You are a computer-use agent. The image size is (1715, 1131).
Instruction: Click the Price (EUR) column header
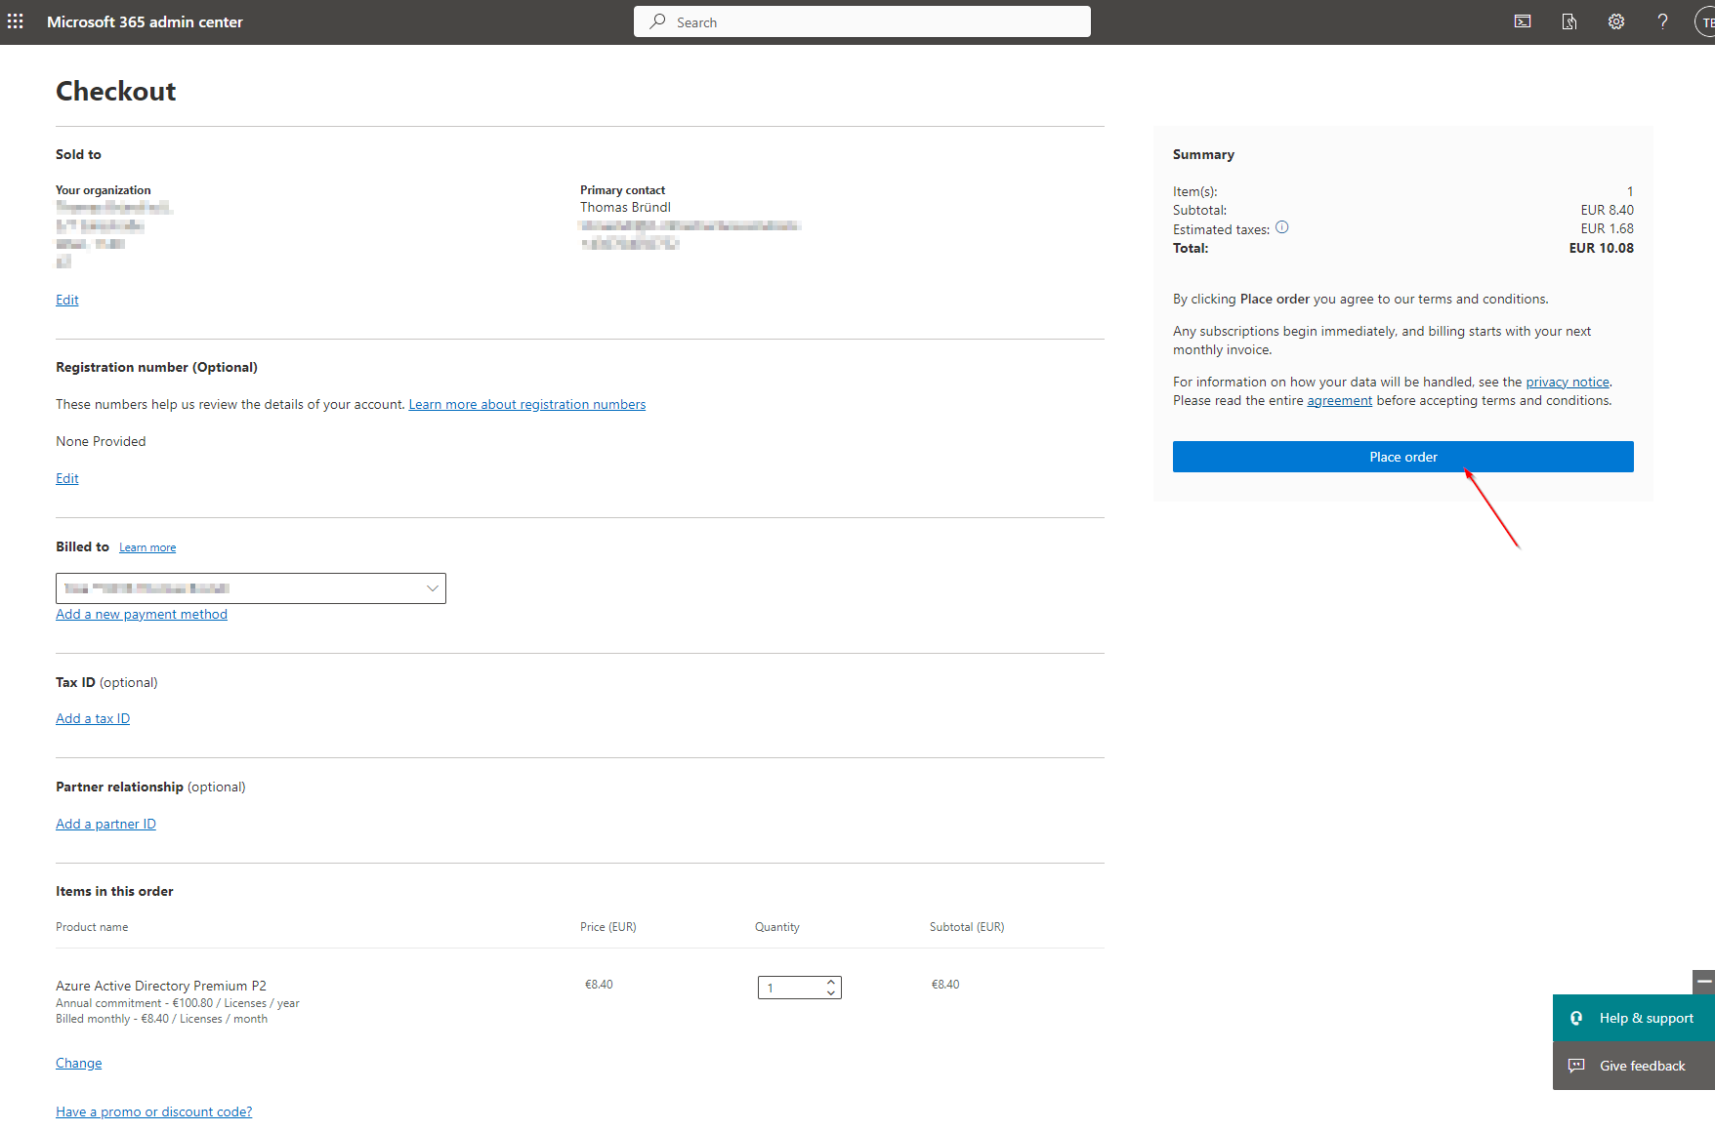[608, 927]
